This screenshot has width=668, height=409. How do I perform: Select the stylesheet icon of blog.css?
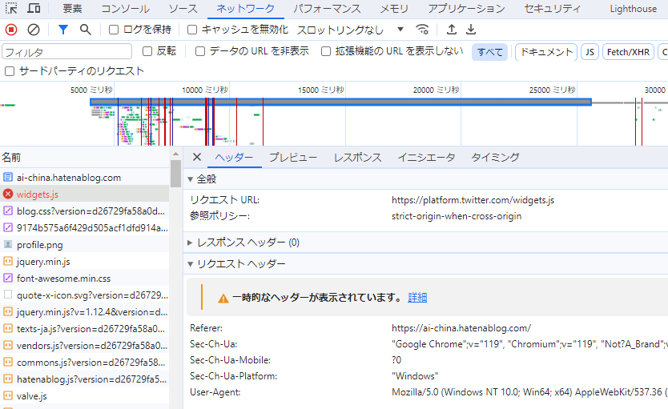pos(8,211)
